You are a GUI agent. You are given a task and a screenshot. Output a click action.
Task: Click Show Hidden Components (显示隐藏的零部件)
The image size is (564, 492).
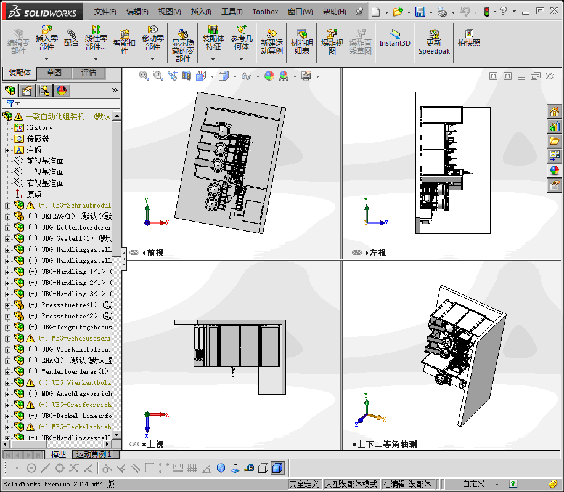182,45
